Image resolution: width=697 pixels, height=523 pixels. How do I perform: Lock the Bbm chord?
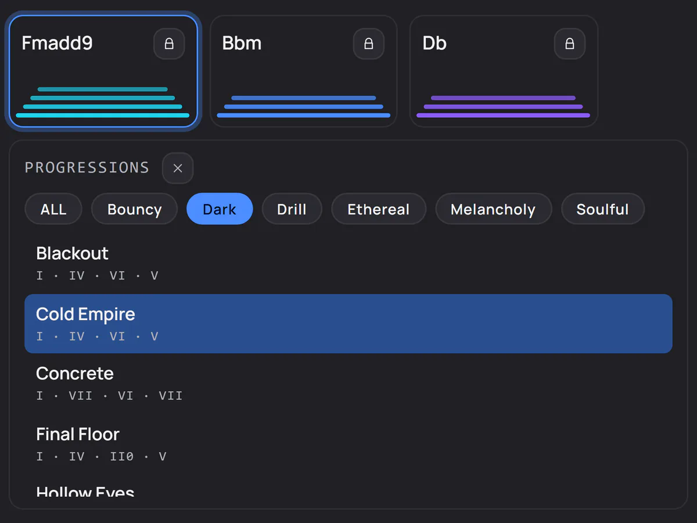coord(369,44)
